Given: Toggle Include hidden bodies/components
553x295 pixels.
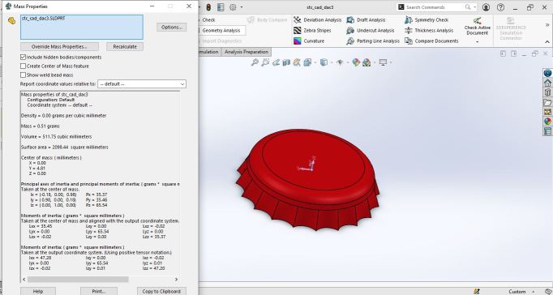Looking at the screenshot, I should (x=23, y=57).
